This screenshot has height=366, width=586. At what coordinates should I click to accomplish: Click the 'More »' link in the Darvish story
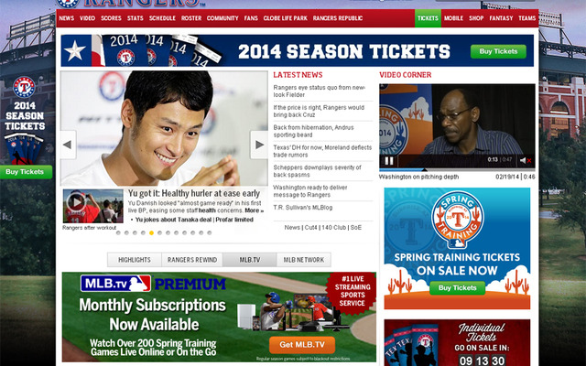255,210
